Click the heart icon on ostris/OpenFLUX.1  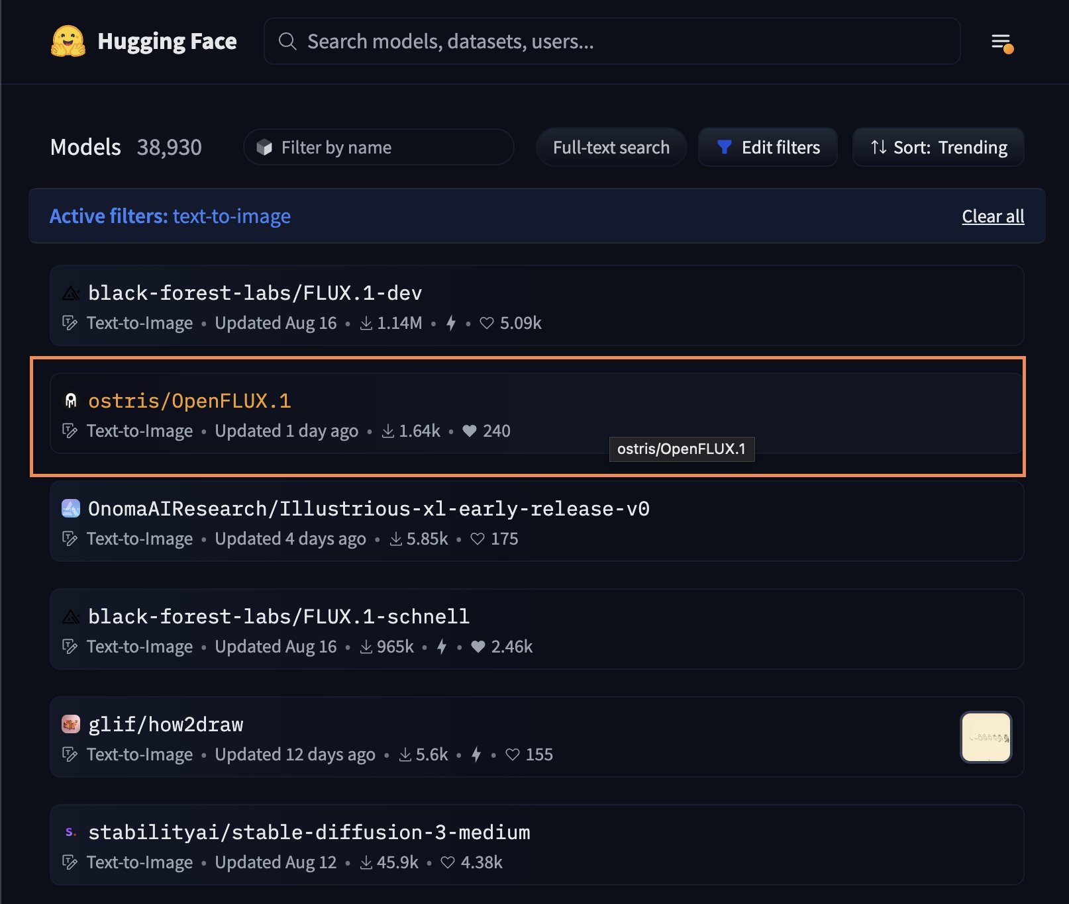pyautogui.click(x=470, y=431)
